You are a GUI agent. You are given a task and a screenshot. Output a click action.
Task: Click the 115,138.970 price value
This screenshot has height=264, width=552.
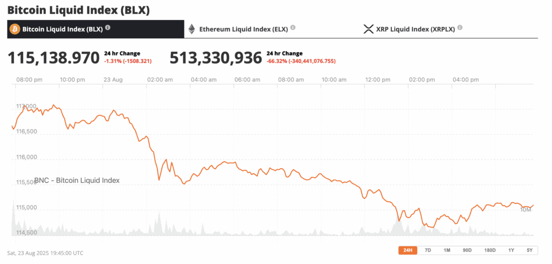click(53, 58)
